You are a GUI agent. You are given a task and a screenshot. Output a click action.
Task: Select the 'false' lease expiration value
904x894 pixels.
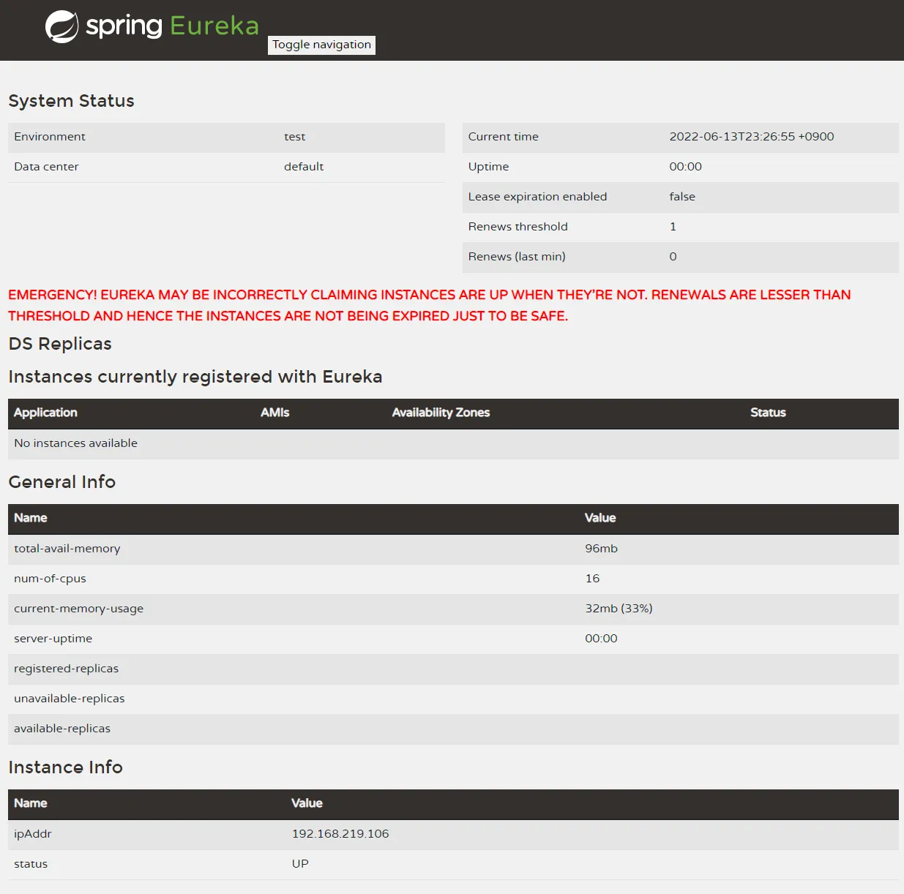[682, 197]
